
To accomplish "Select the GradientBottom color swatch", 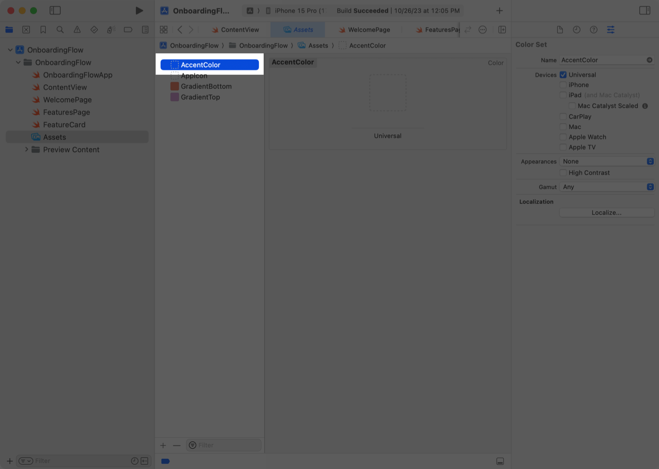I will coord(174,86).
